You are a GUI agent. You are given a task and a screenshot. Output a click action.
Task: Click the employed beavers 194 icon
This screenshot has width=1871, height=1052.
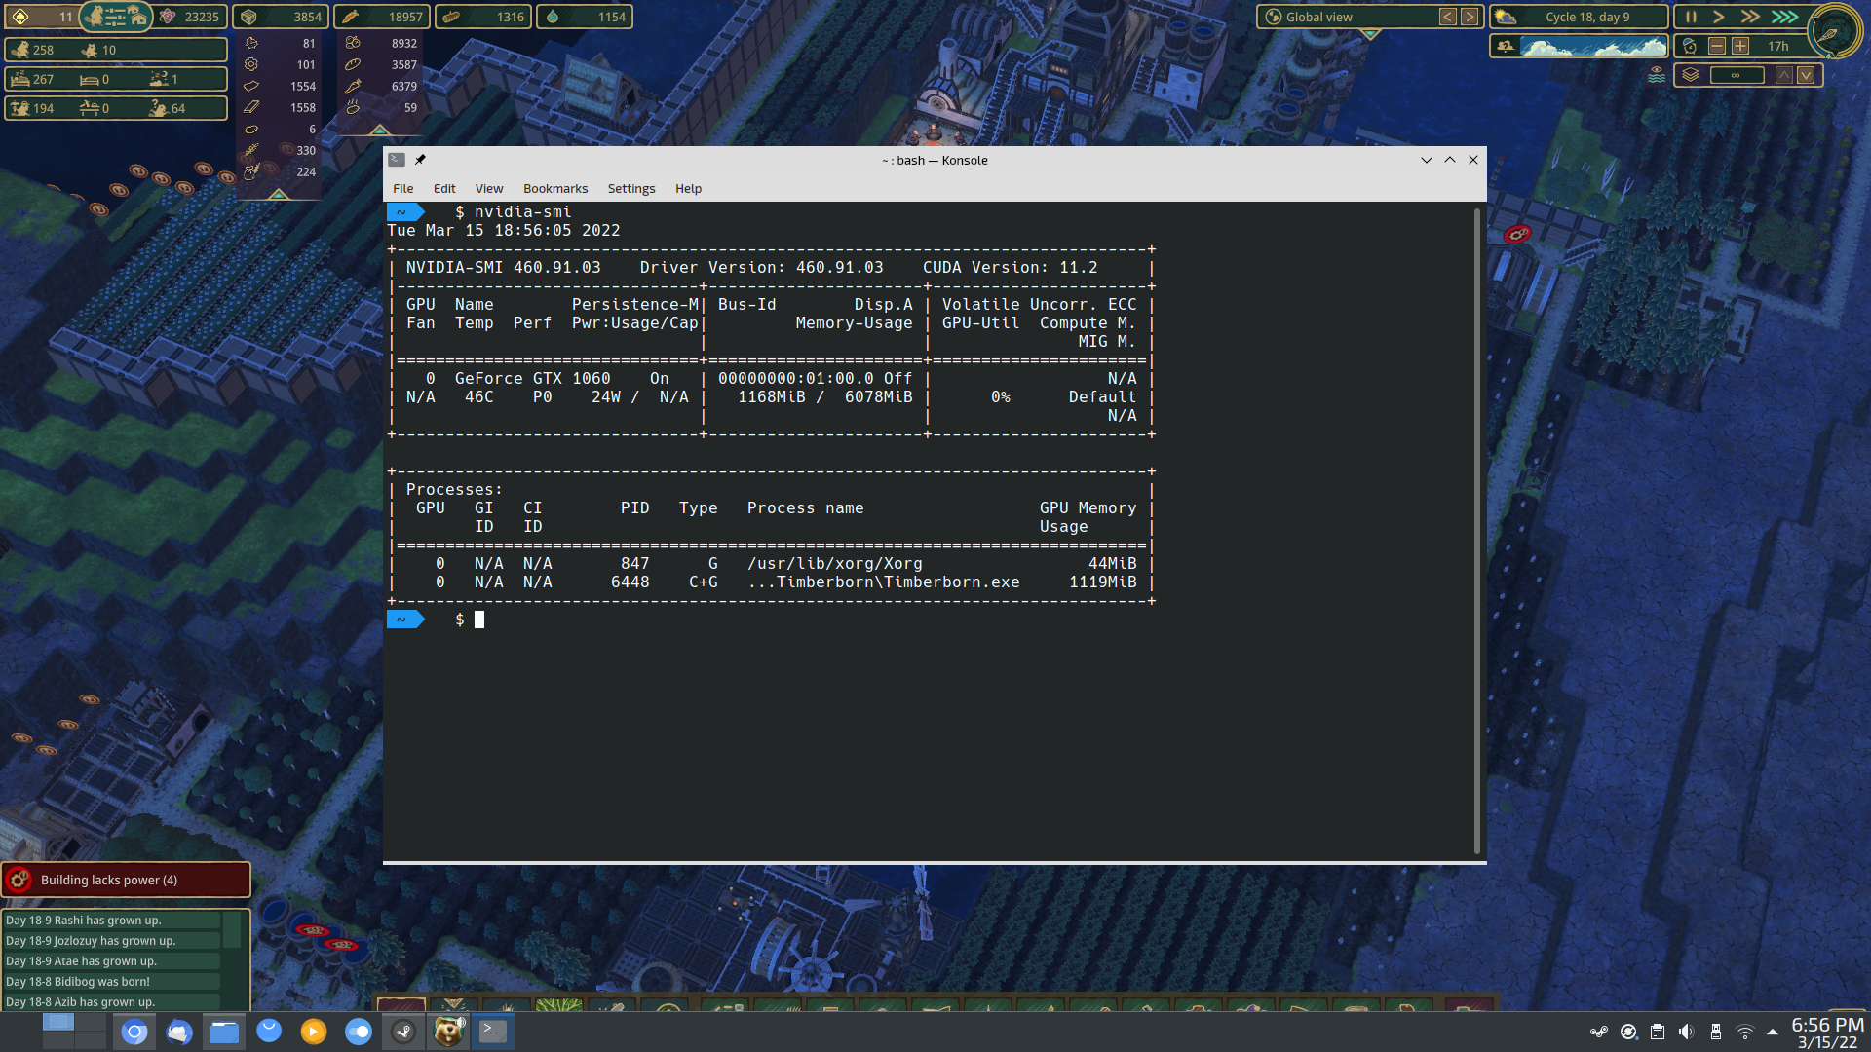(x=19, y=108)
